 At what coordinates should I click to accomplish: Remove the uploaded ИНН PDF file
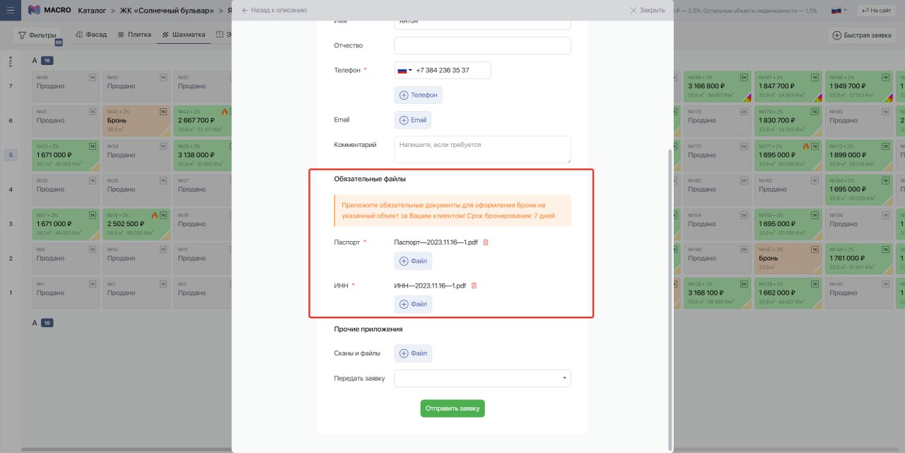point(474,286)
